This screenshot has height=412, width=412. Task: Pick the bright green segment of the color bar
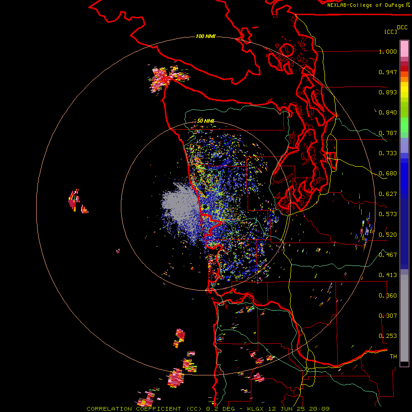click(404, 125)
